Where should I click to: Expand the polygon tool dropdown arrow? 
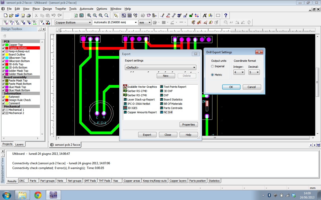pos(159,22)
